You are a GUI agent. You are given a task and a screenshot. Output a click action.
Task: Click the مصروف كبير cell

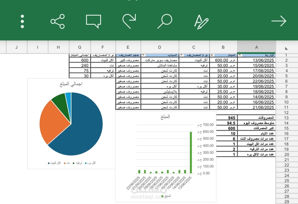click(x=128, y=60)
